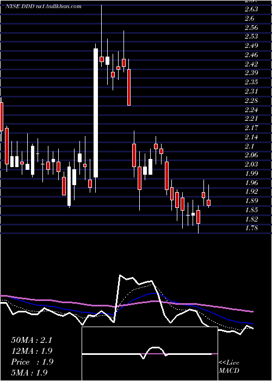Screen dimensions: 272x381
Task: Select the 2.1 price axis label
Action: pyautogui.click(x=249, y=146)
